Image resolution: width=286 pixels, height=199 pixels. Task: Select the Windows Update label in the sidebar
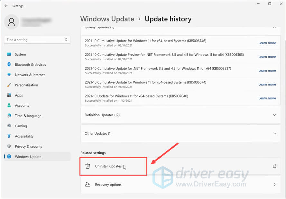click(28, 157)
